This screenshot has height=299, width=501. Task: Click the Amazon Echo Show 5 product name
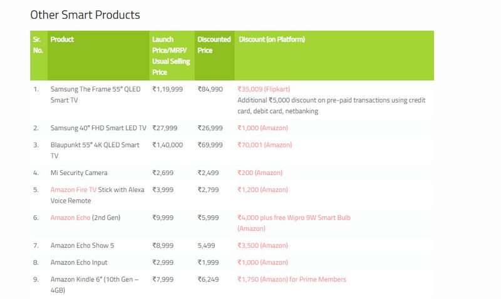pyautogui.click(x=82, y=246)
